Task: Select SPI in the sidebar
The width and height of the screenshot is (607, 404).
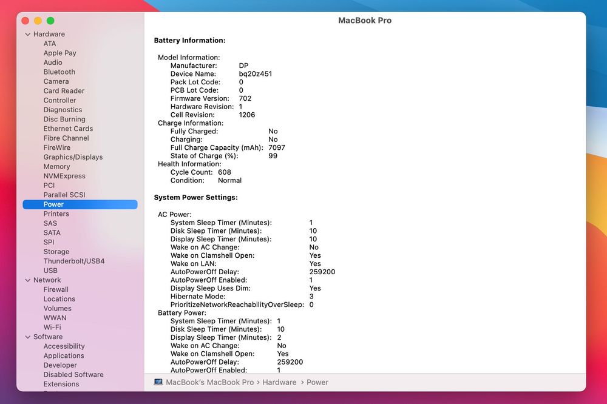Action: [x=49, y=242]
